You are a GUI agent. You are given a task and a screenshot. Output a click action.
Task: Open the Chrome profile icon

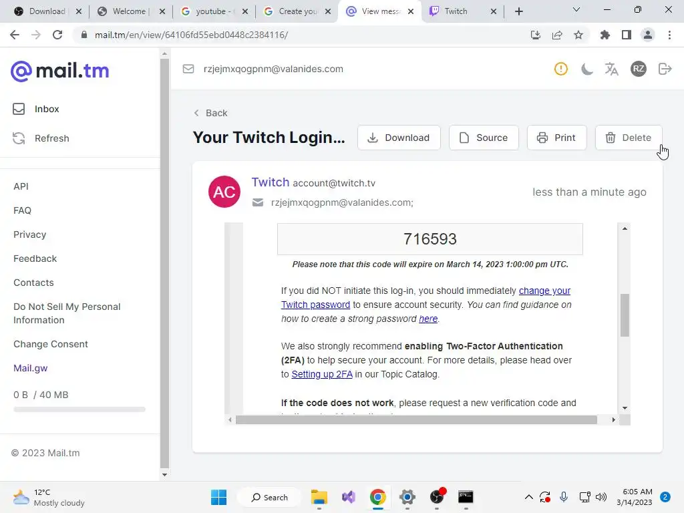coord(648,35)
